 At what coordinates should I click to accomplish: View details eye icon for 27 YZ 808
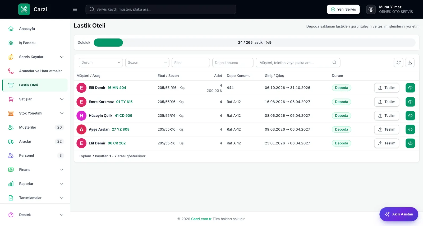410,129
